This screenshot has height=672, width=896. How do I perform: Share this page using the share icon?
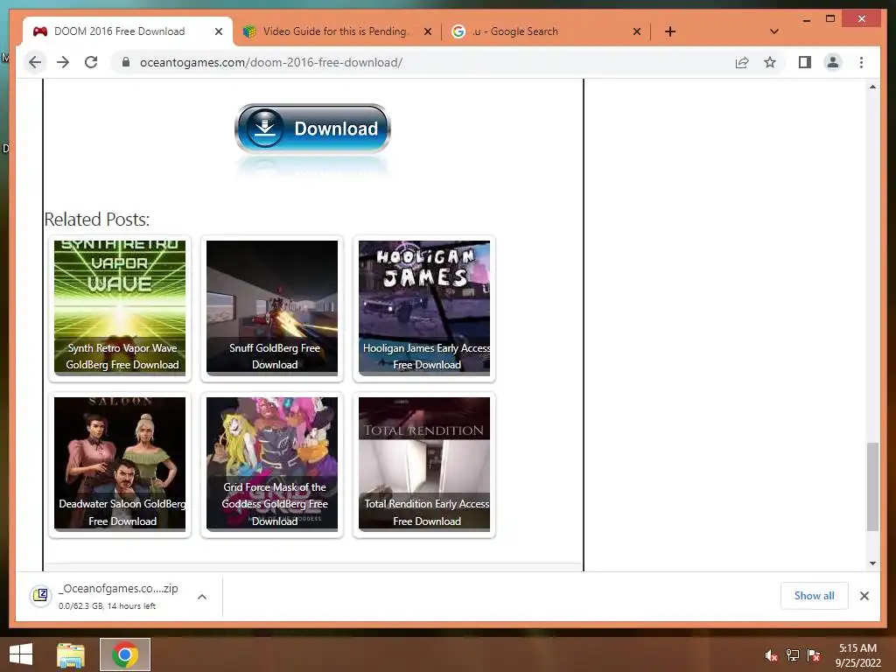[742, 62]
